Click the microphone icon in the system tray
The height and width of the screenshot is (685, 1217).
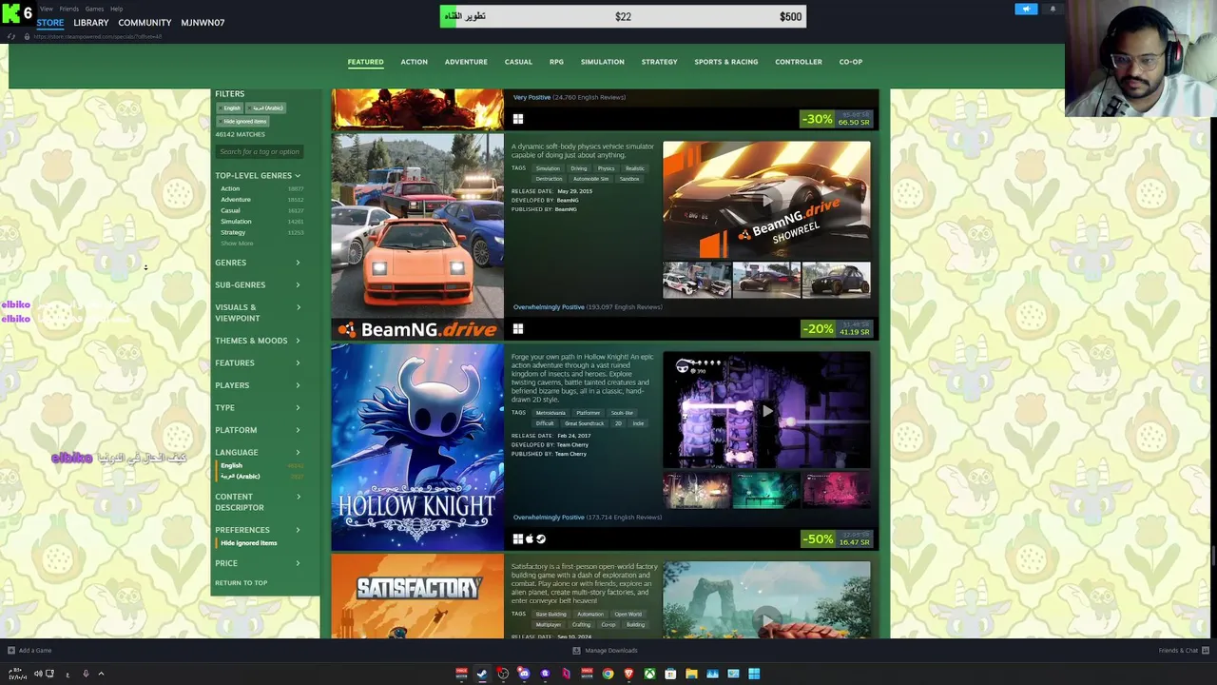coord(86,674)
